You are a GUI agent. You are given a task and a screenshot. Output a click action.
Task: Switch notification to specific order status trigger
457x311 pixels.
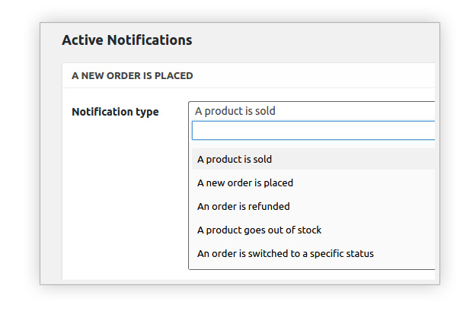point(313,253)
